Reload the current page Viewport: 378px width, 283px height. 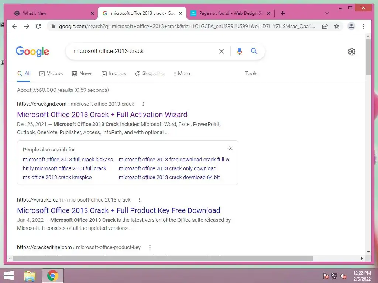tap(38, 26)
